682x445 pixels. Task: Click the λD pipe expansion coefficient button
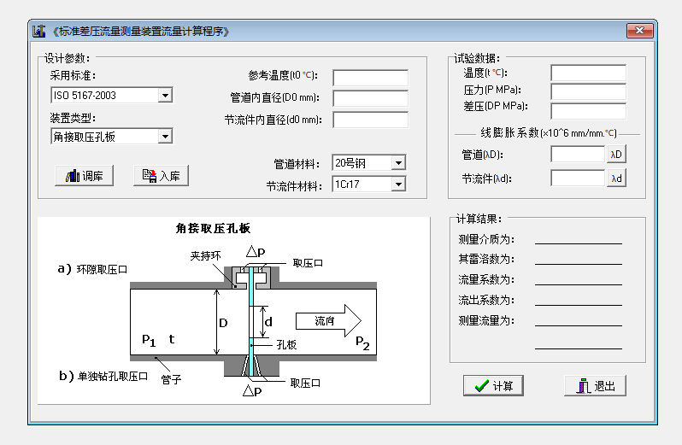point(616,155)
